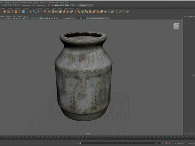Select the orange T Type tool on the shelf
195x146 pixels.
(x=12, y=12)
